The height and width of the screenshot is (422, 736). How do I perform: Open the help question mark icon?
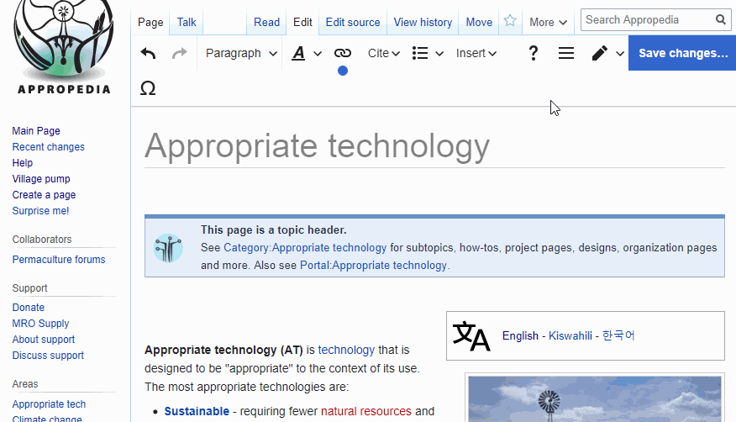(x=533, y=54)
